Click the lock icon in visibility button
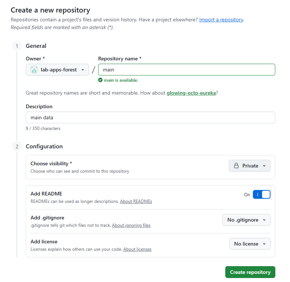This screenshot has height=282, width=290. pyautogui.click(x=236, y=166)
